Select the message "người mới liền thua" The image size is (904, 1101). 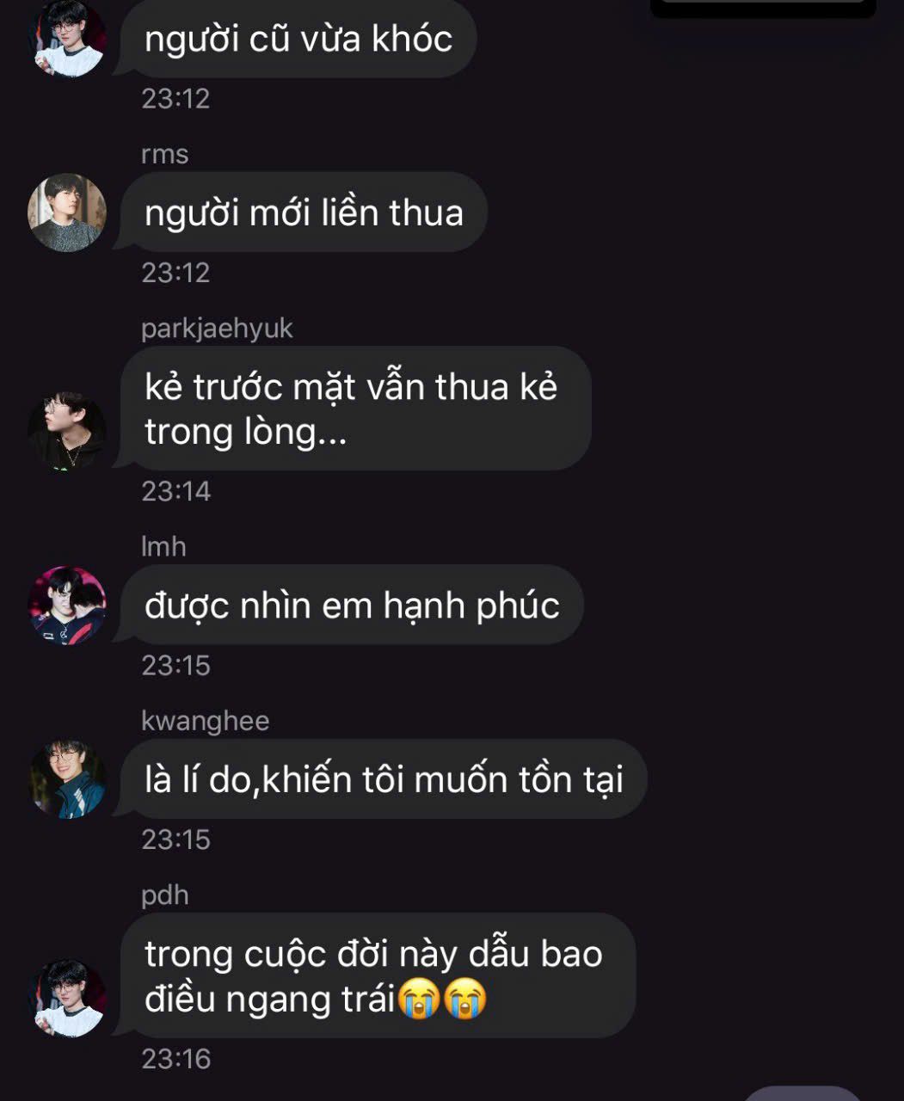coord(304,212)
